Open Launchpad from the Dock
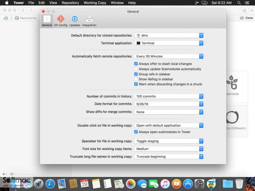Viewport: 255px width, 191px height. [x=39, y=184]
